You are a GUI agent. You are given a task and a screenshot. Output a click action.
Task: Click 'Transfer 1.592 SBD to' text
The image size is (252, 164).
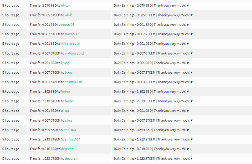click(45, 92)
